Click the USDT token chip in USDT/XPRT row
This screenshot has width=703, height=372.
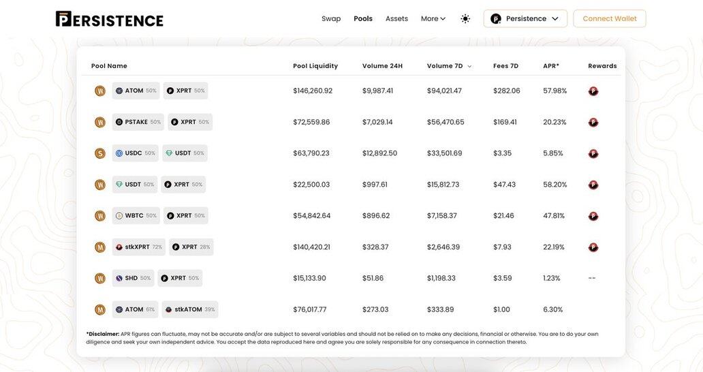[135, 185]
